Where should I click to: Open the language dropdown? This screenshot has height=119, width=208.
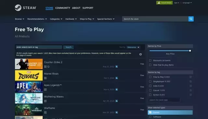(x=187, y=3)
